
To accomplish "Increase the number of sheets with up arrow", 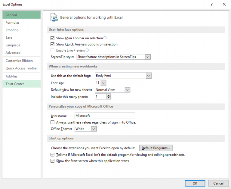I will click(x=109, y=95).
